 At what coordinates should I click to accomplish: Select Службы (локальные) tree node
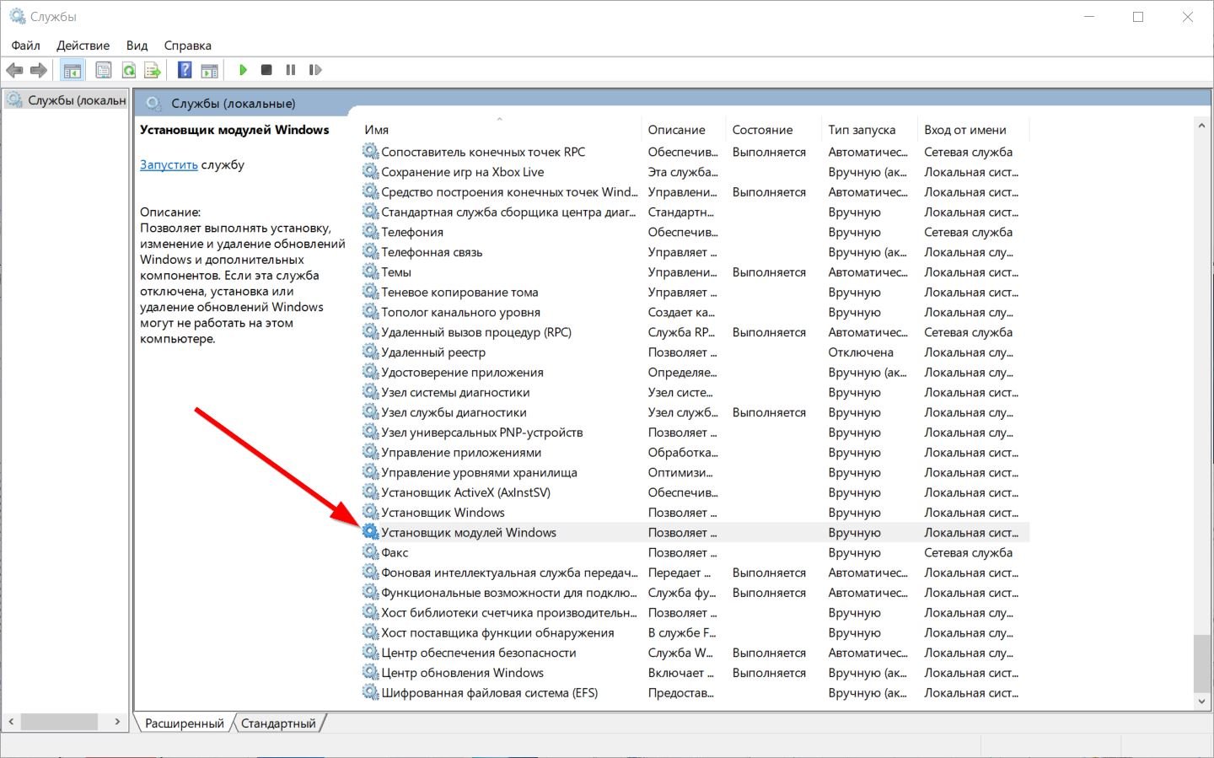pyautogui.click(x=76, y=100)
